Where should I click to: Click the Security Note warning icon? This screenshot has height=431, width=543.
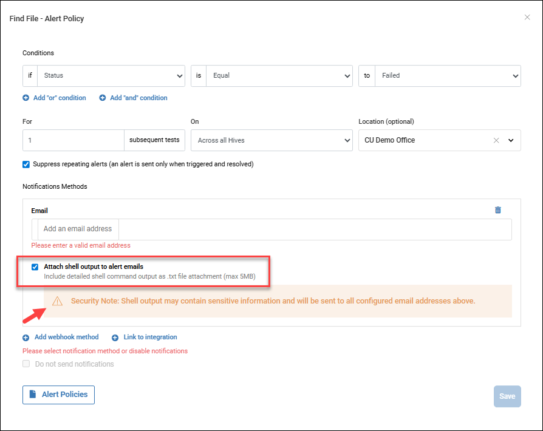tap(58, 301)
